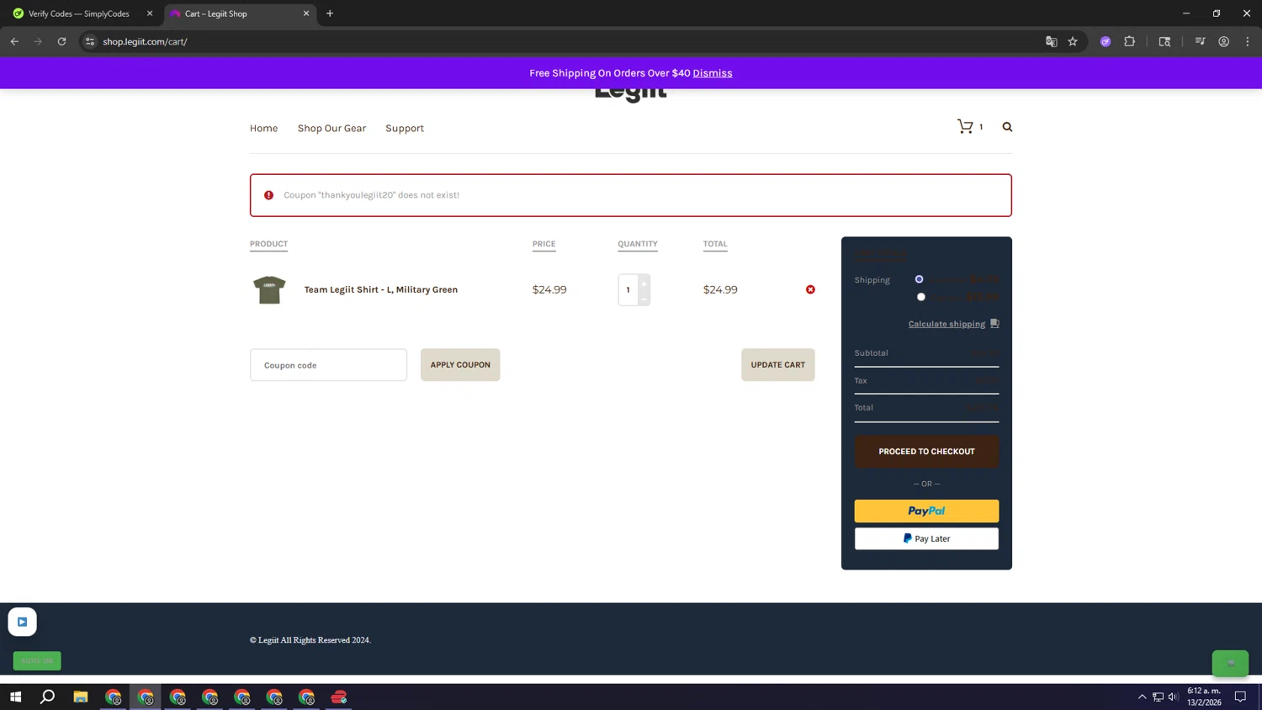Click the UPDATE CART button
1262x710 pixels.
778,365
